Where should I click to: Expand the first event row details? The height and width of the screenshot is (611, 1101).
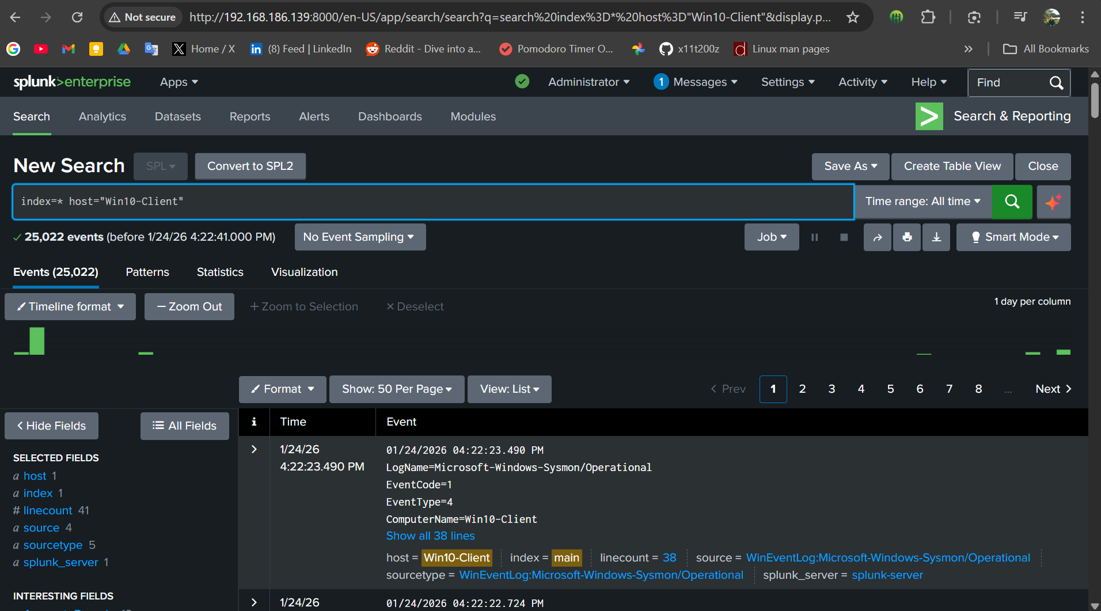pyautogui.click(x=254, y=449)
